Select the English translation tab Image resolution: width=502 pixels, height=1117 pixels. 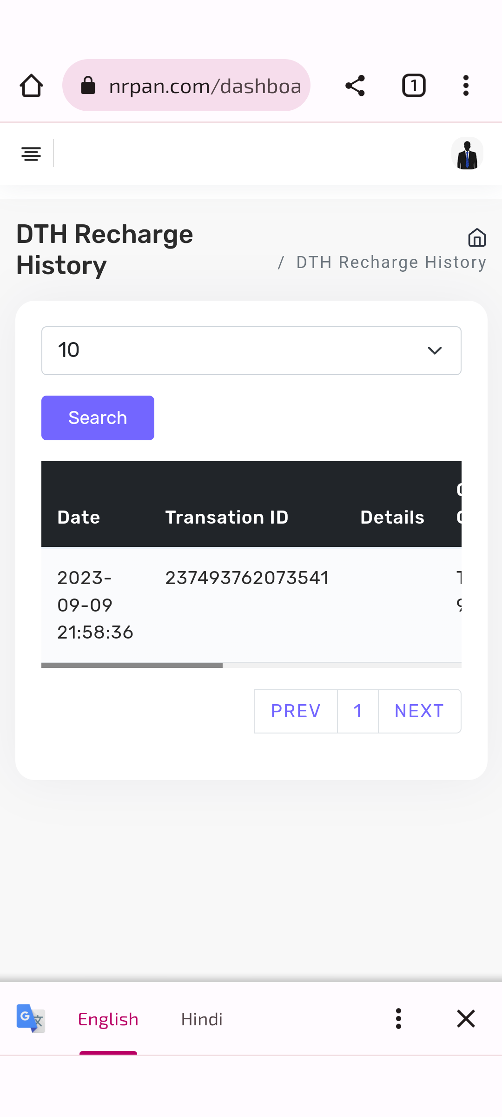pyautogui.click(x=108, y=1019)
